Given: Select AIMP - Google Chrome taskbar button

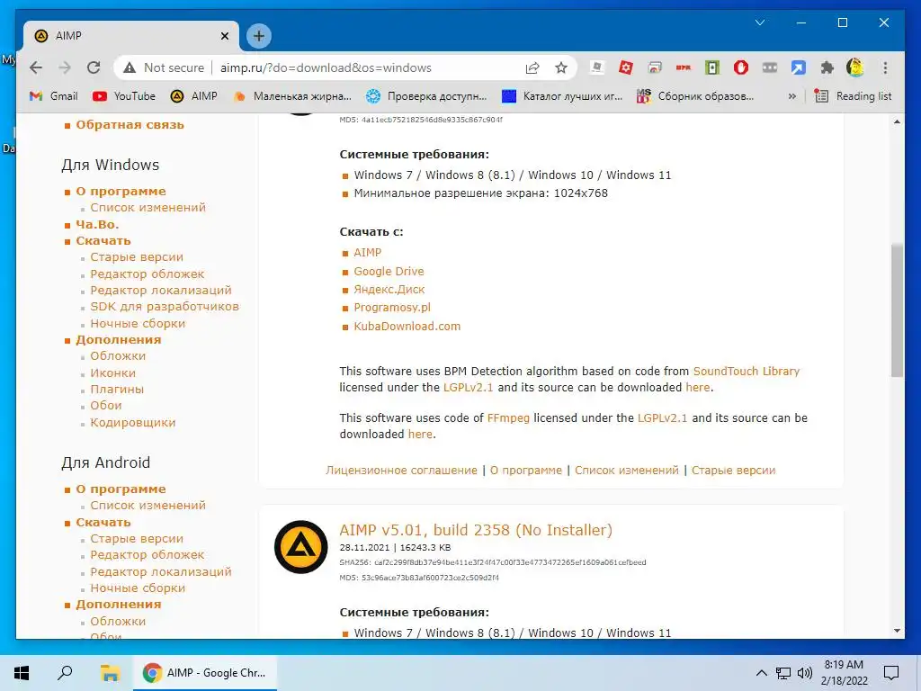Looking at the screenshot, I should [204, 673].
